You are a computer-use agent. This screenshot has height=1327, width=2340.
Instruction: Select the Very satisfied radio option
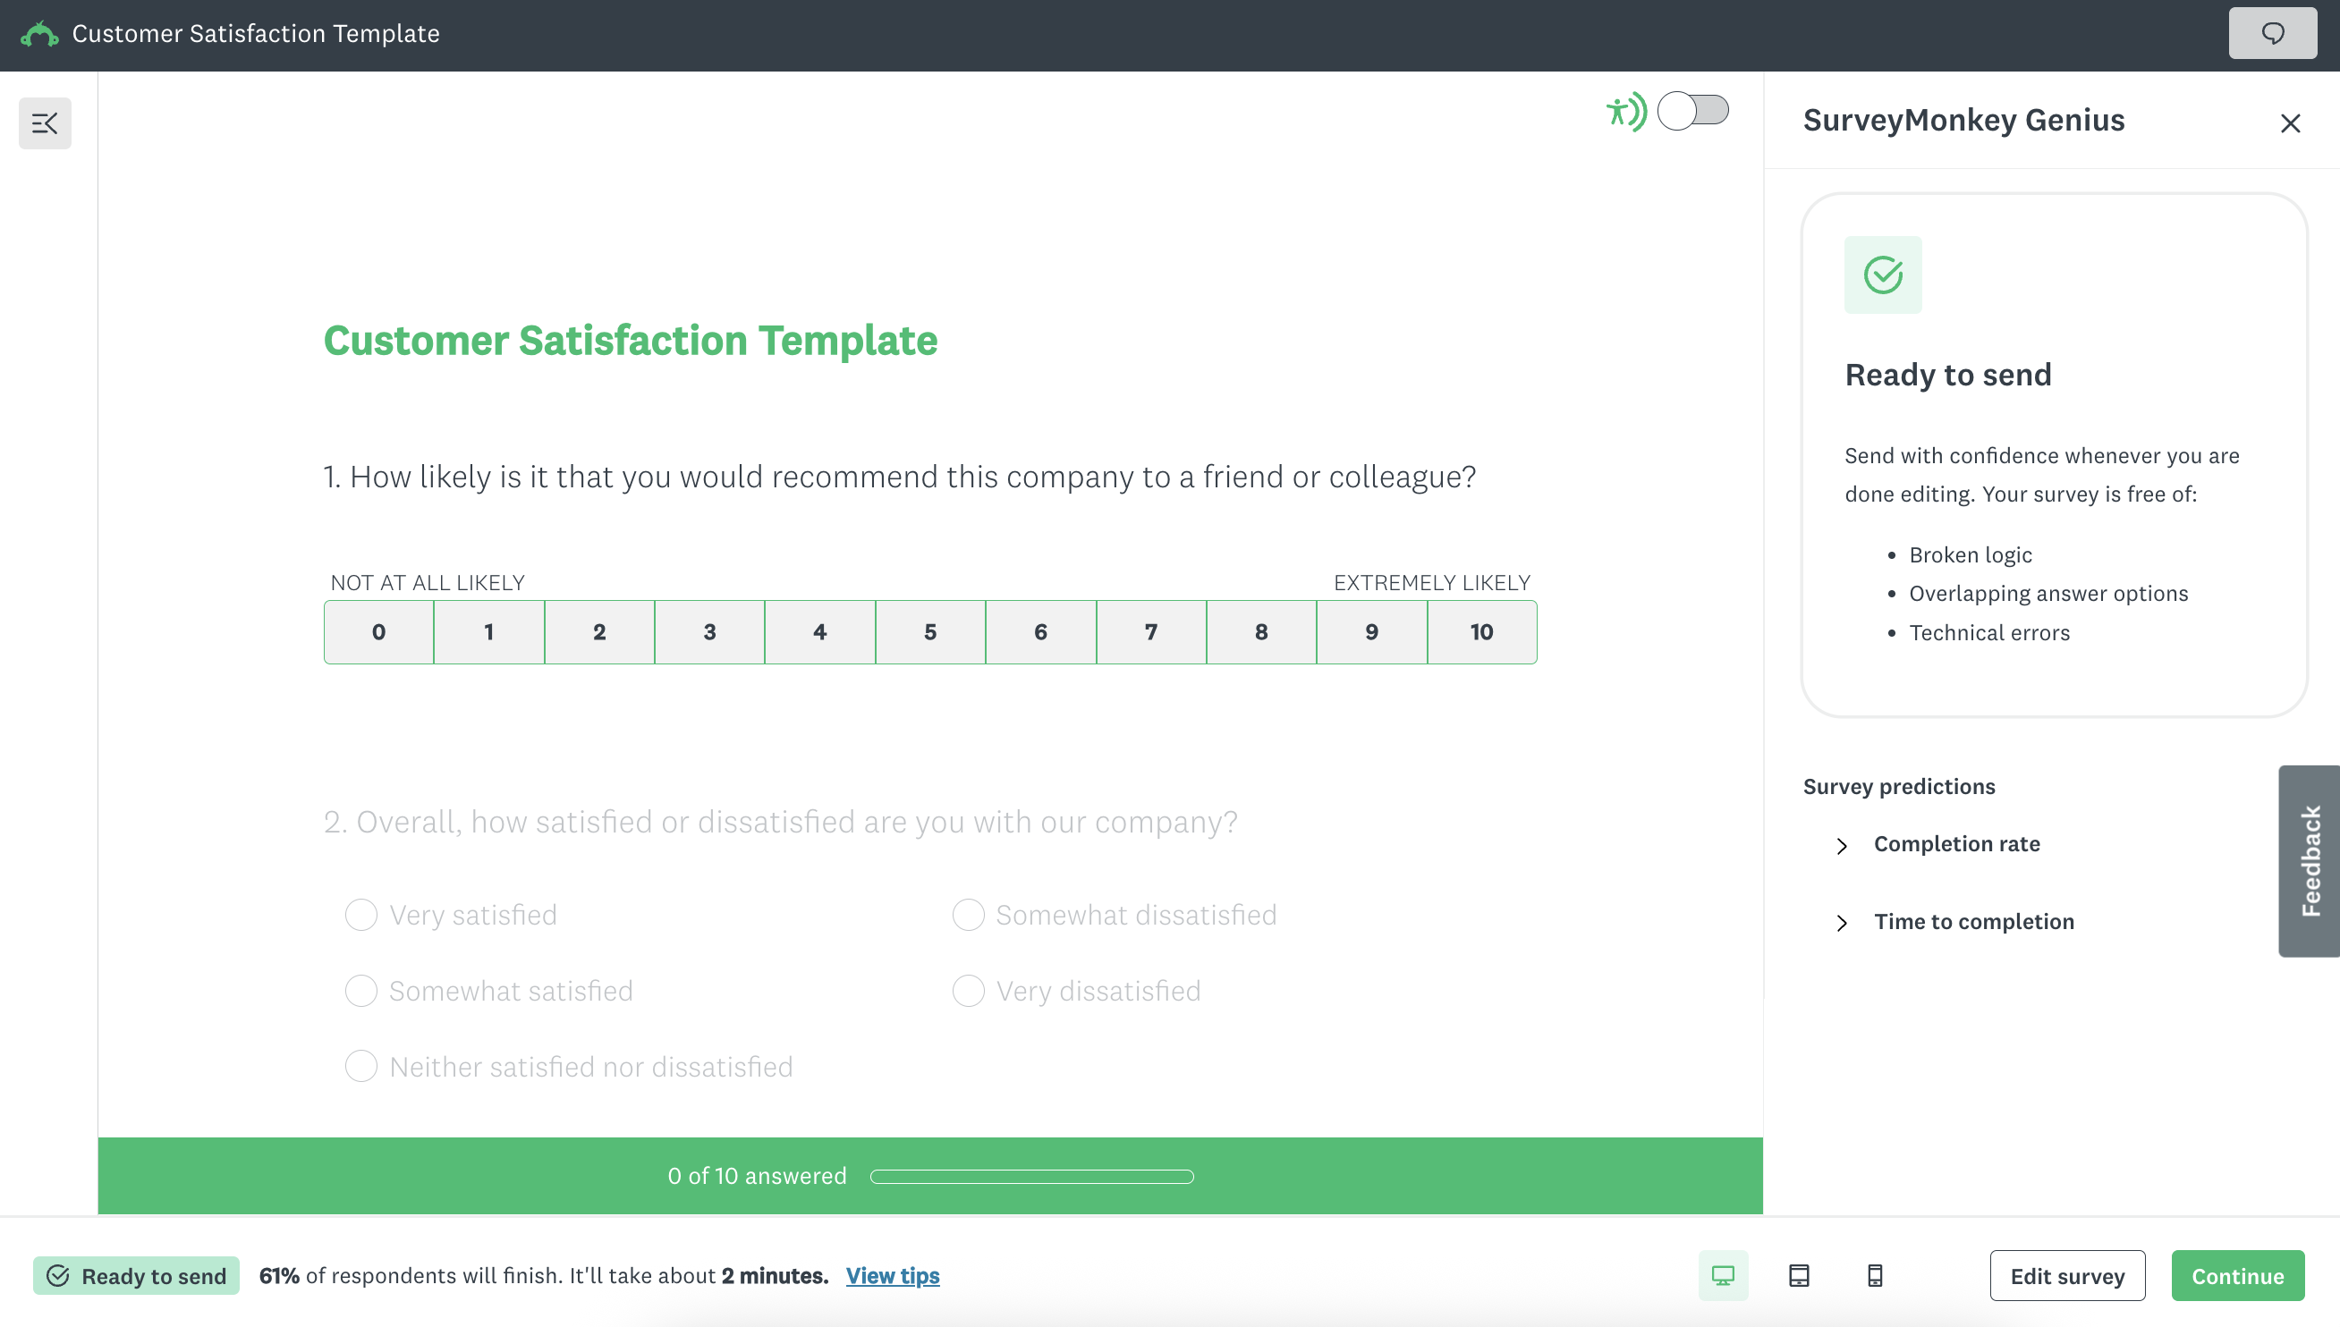[x=361, y=914]
